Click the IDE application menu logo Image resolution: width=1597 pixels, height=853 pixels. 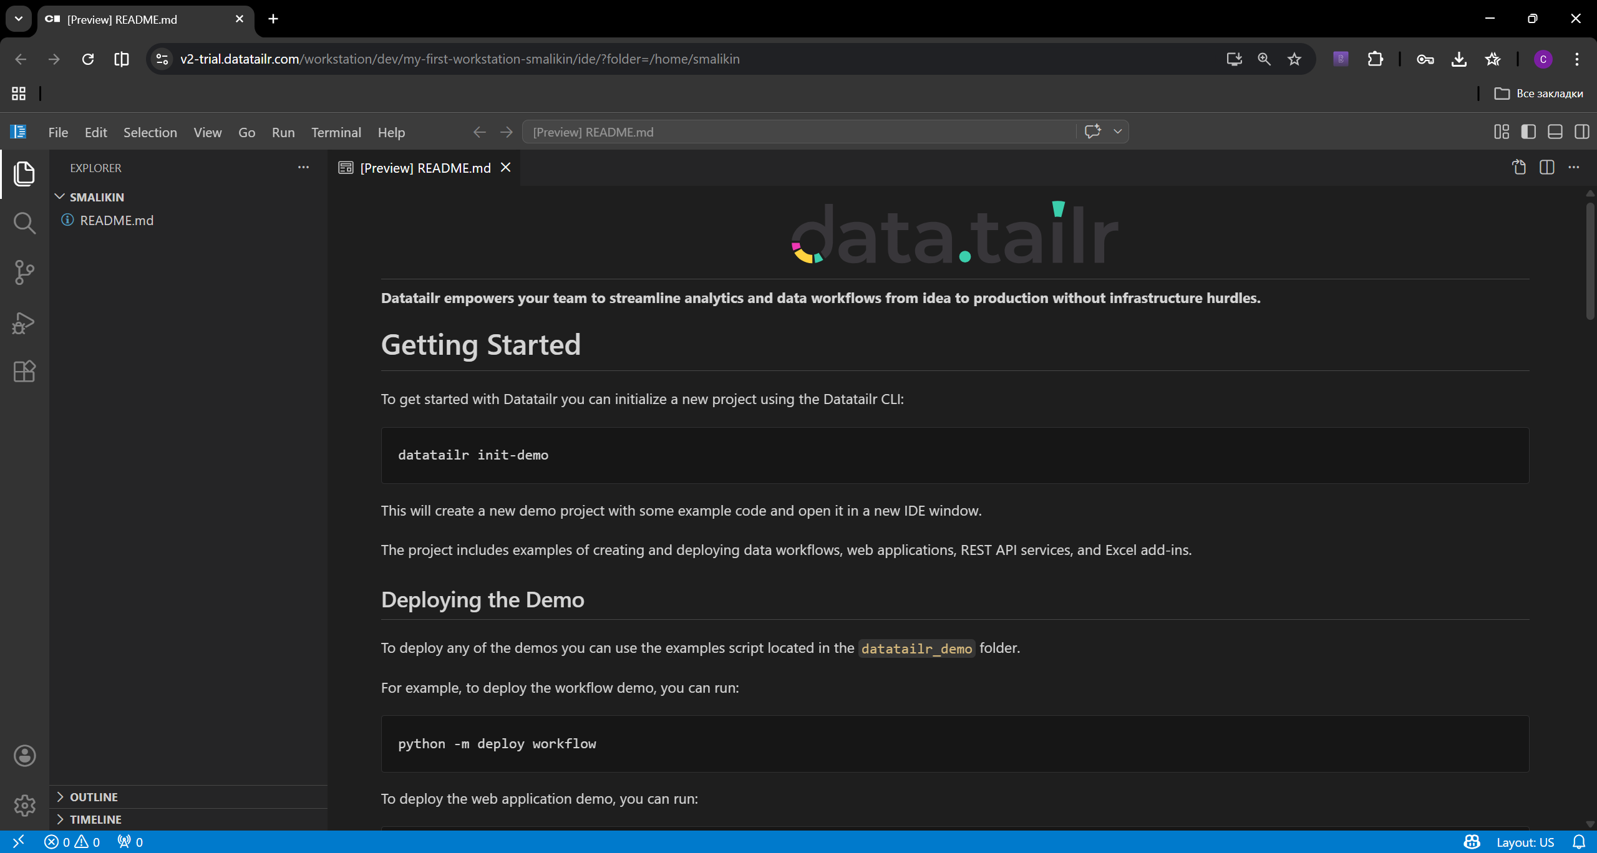18,132
